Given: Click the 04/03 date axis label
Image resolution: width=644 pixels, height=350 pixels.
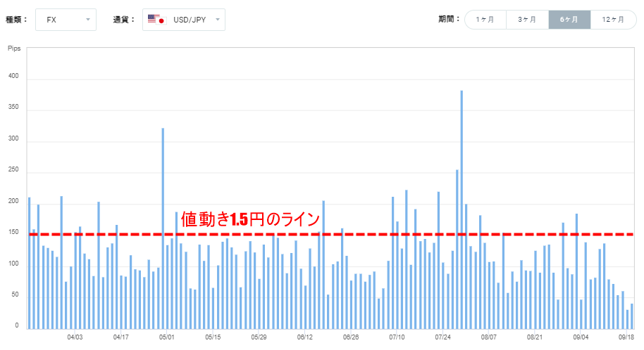Looking at the screenshot, I should (75, 337).
